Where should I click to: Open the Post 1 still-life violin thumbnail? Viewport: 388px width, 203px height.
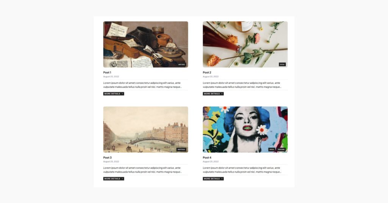145,44
